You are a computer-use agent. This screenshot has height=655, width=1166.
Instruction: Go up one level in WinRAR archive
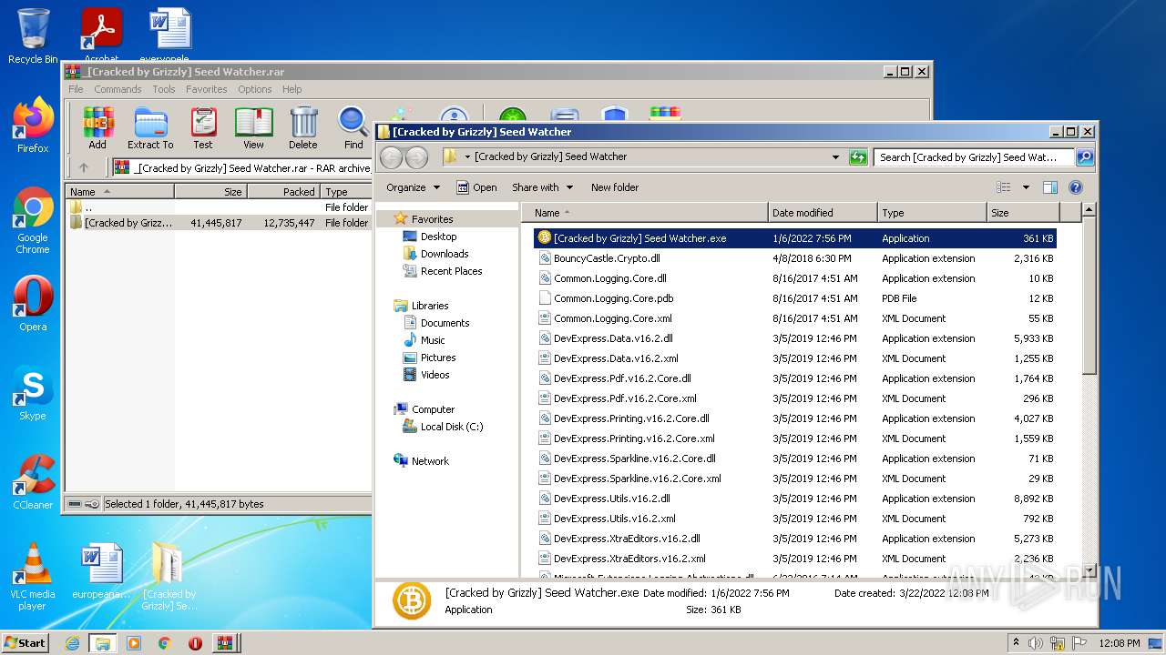(x=84, y=167)
